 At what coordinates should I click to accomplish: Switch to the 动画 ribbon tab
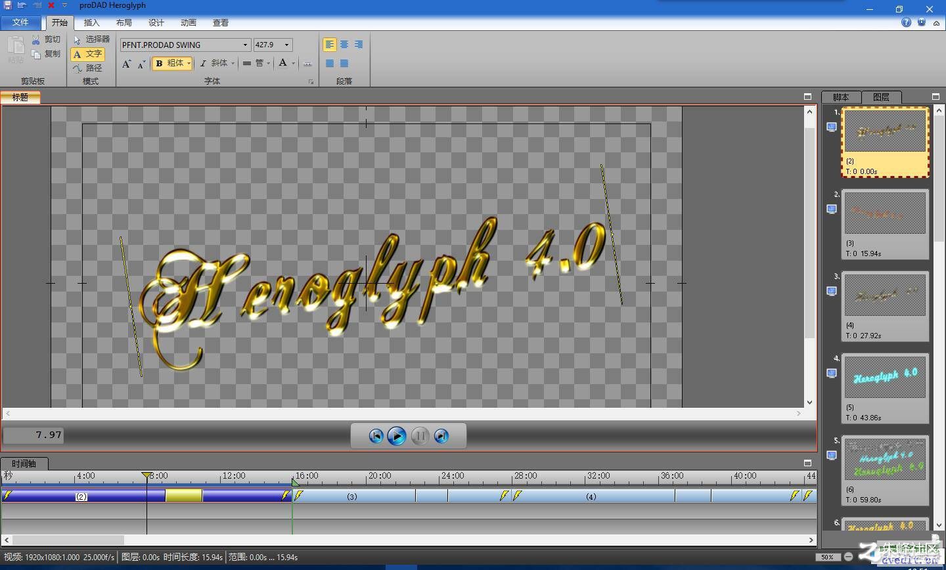[189, 22]
